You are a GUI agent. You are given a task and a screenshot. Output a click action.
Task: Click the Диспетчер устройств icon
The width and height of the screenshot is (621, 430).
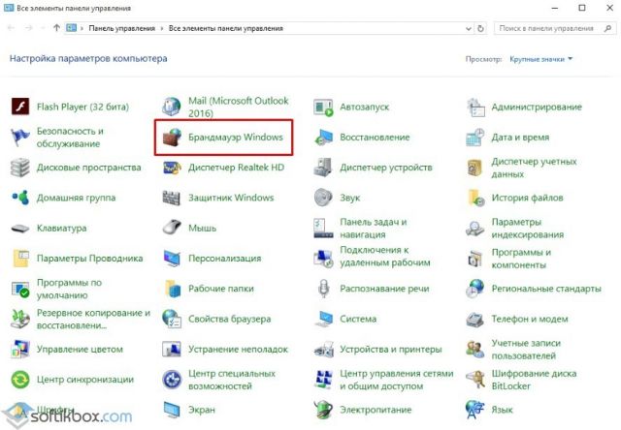tap(323, 168)
